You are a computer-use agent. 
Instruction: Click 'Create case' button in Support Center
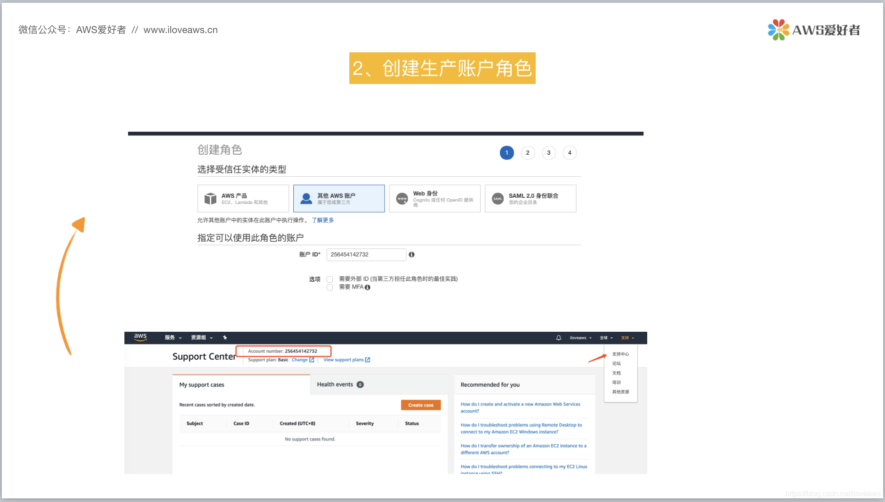point(420,404)
